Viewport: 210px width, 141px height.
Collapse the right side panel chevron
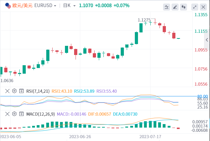207,39
